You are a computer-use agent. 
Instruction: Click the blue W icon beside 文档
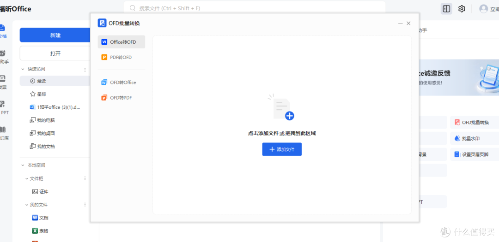tap(35, 218)
